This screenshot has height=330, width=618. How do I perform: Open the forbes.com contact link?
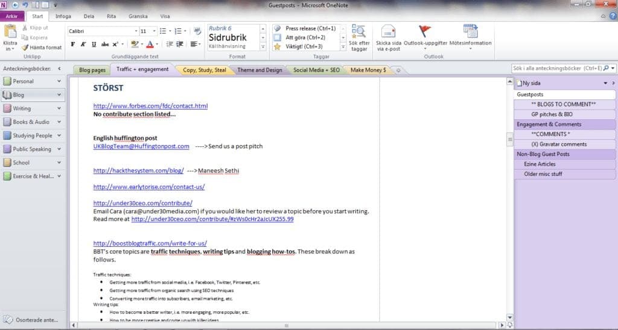tap(150, 106)
